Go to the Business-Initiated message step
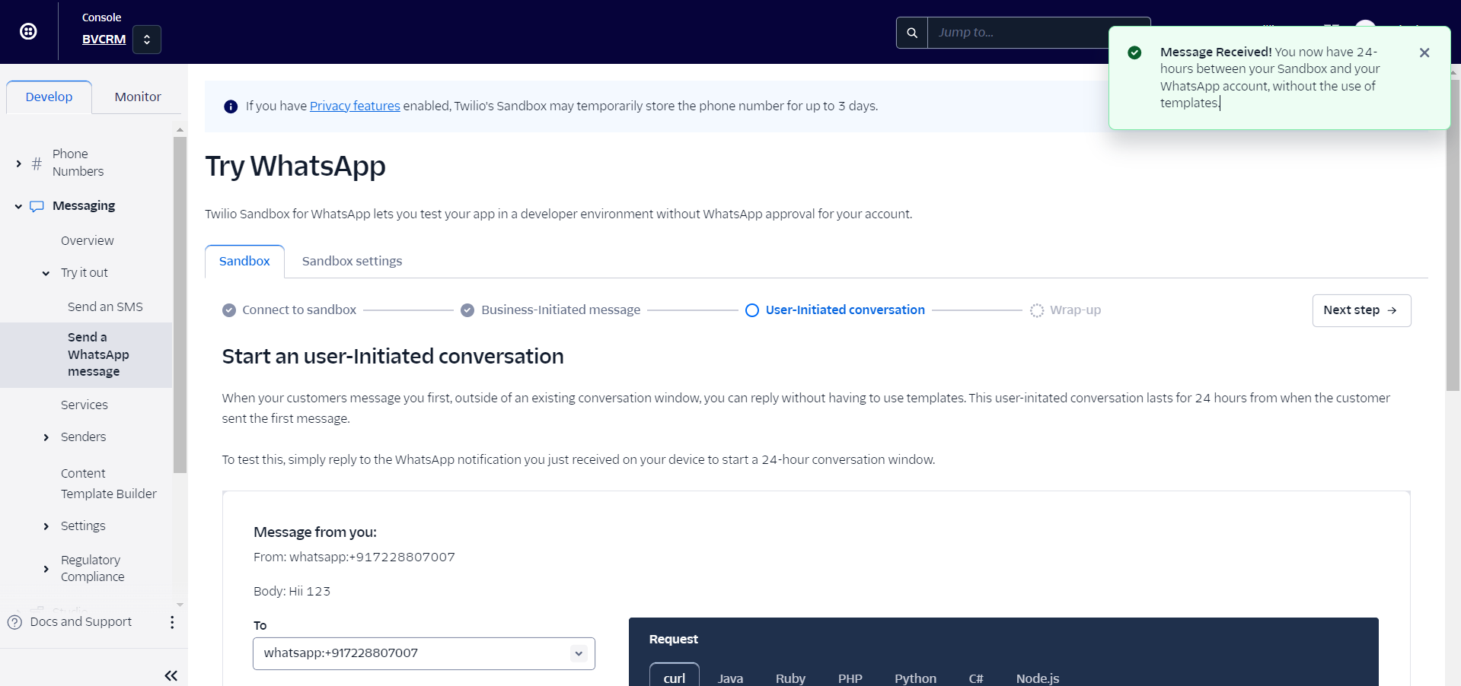 point(551,310)
